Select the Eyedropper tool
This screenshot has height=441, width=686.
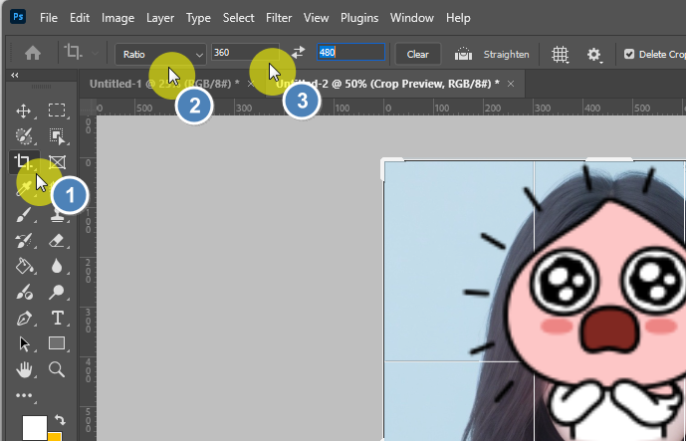click(x=25, y=188)
